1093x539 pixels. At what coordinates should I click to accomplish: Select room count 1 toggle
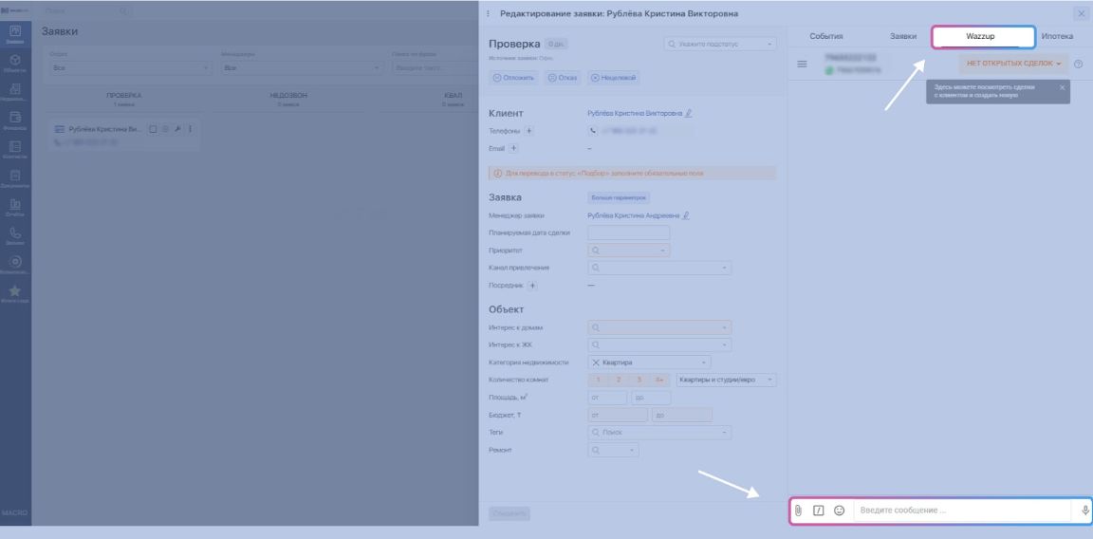pyautogui.click(x=599, y=380)
